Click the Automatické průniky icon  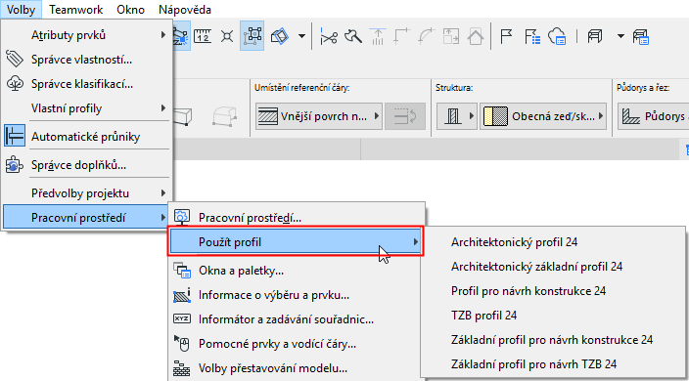(15, 136)
